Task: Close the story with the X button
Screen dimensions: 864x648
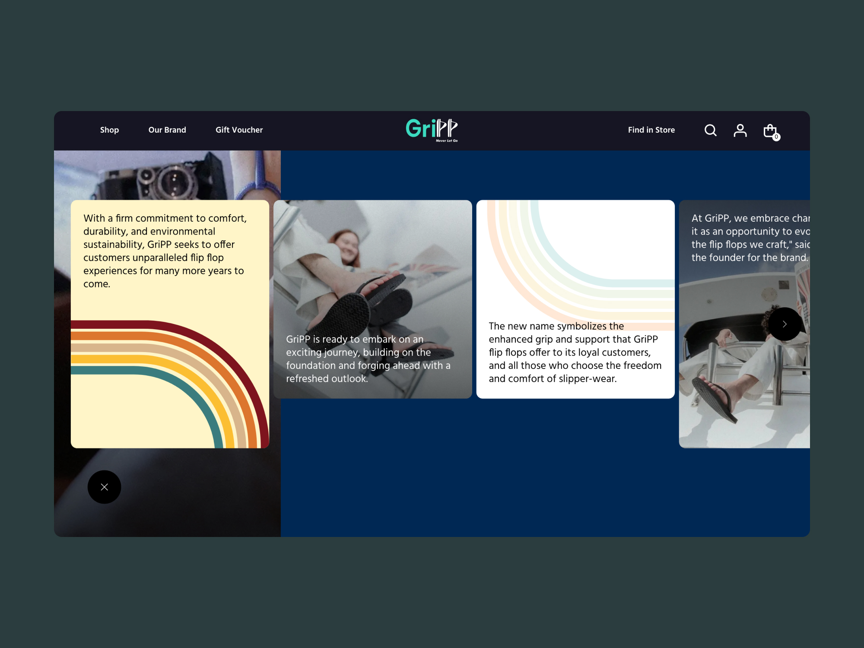Action: click(104, 487)
